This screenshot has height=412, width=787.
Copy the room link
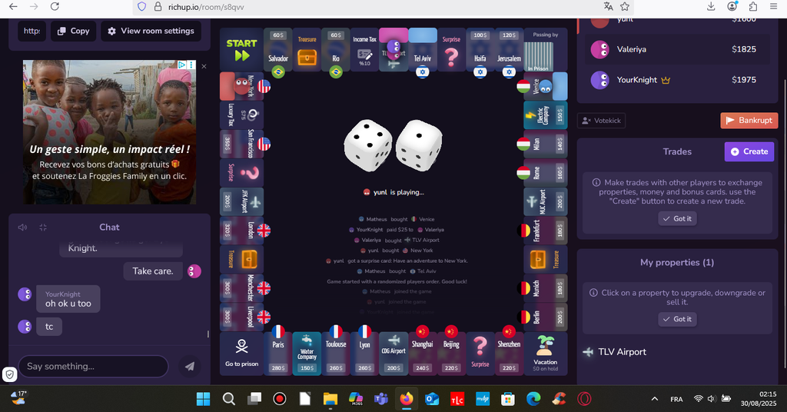[x=73, y=31]
